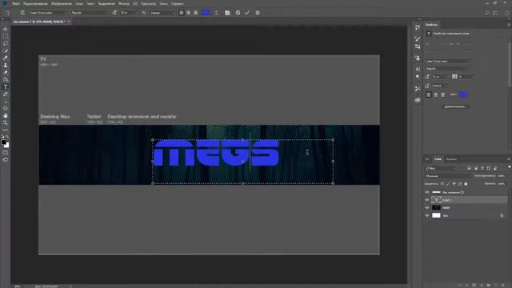Click the foreground color swatch
The width and height of the screenshot is (512, 288).
coord(3,142)
